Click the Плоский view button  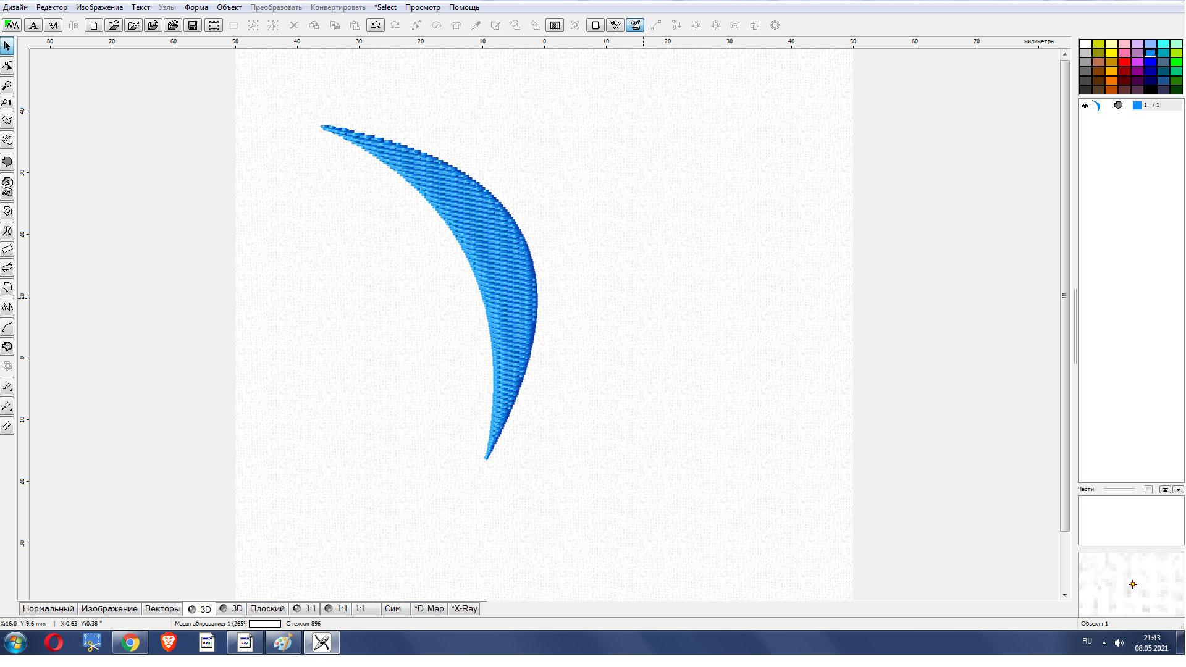[x=267, y=608]
